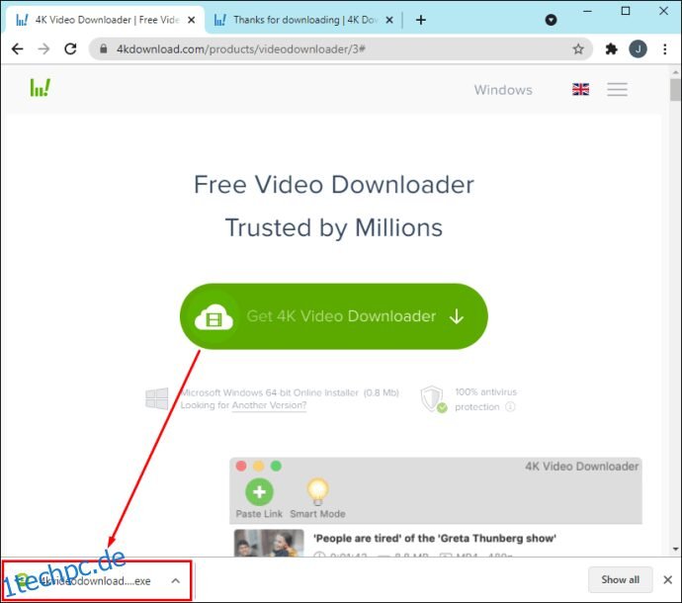Viewport: 682px width, 603px height.
Task: View site info via the lock icon
Action: (x=104, y=48)
